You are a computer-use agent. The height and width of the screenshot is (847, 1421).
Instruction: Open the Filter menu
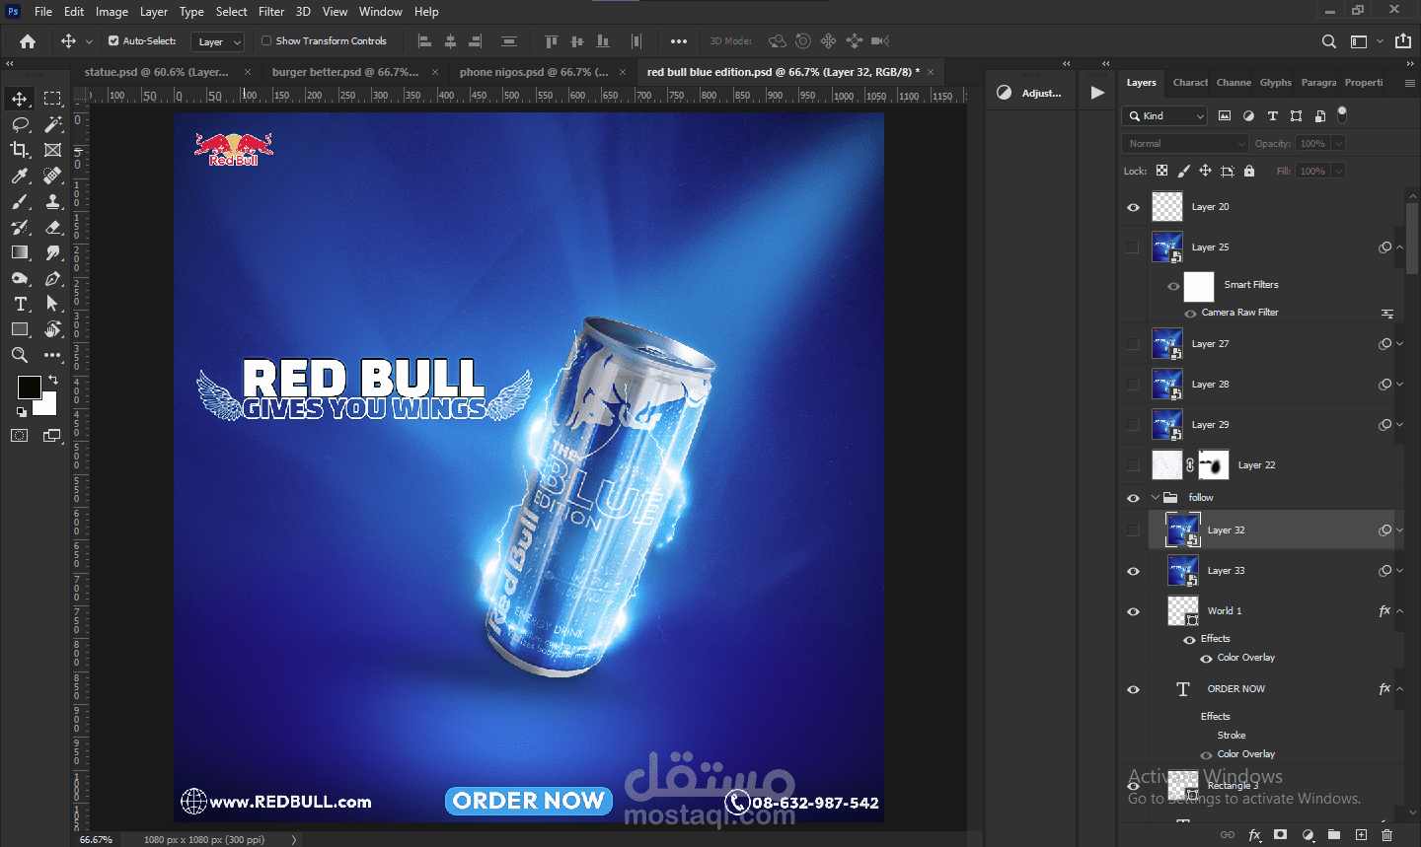pos(271,12)
